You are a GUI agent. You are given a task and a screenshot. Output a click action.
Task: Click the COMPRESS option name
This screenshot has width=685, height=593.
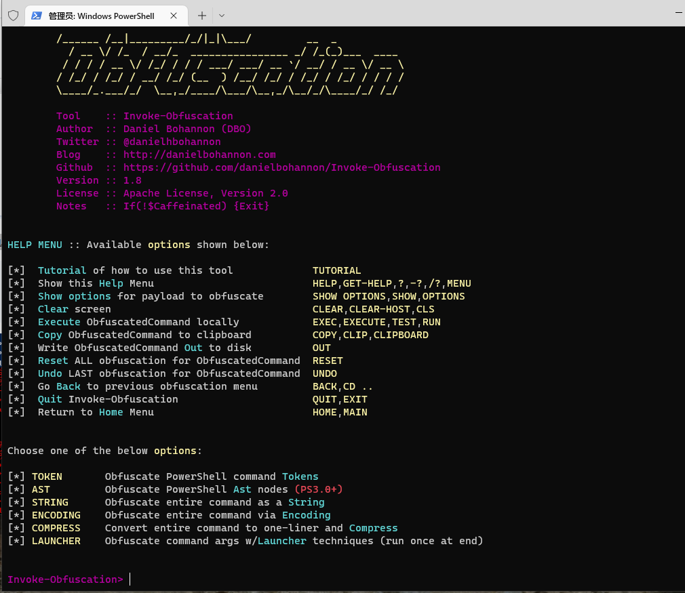point(56,528)
